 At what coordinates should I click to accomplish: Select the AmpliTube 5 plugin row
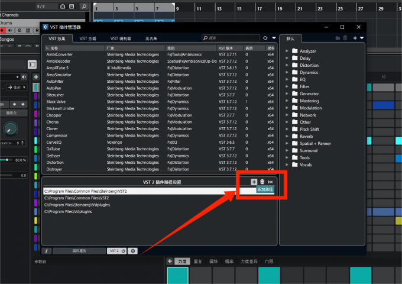[x=160, y=68]
